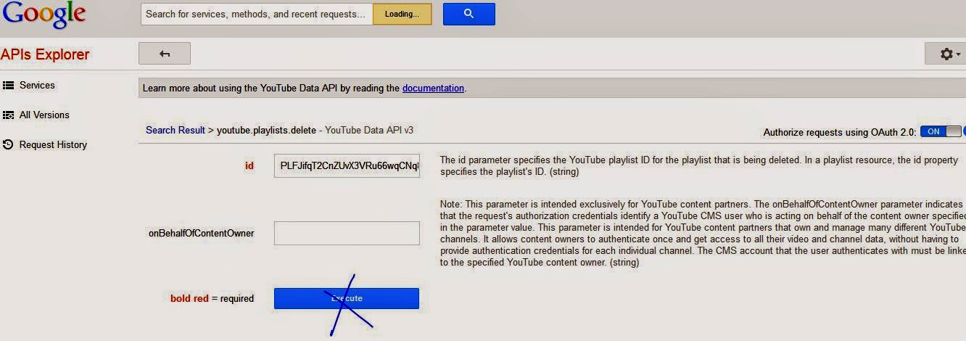Click the onBehalfOfContentOwner label
The height and width of the screenshot is (341, 966).
[x=201, y=233]
